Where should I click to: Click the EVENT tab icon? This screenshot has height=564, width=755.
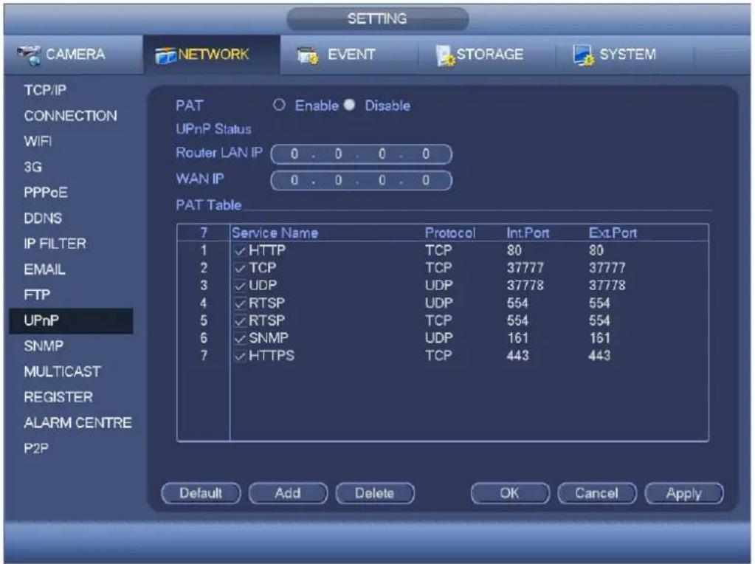coord(308,55)
